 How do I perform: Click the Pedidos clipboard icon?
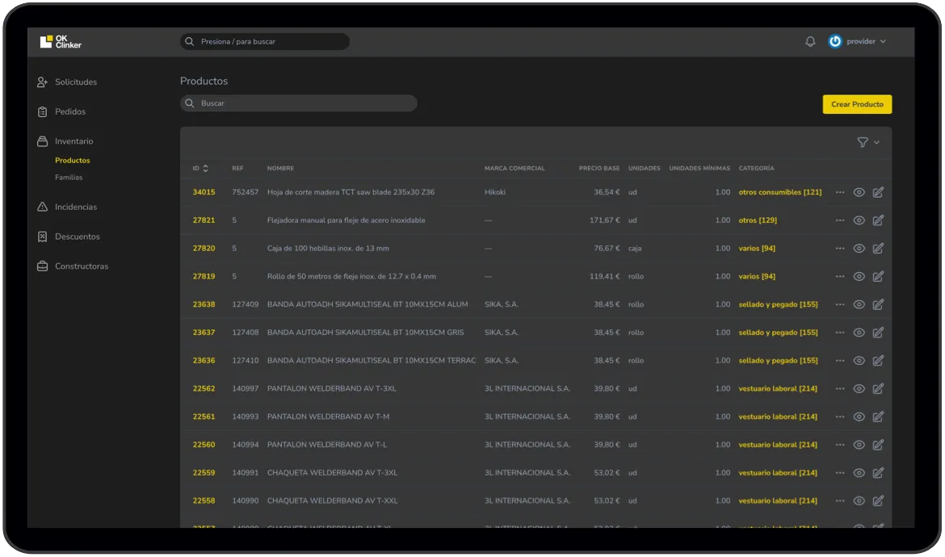43,111
